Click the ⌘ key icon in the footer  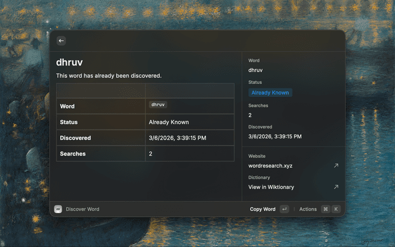(x=325, y=209)
